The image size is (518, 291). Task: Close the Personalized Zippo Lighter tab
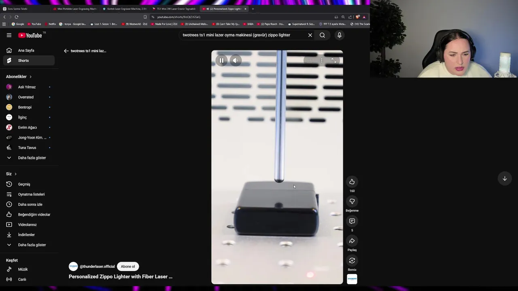click(x=245, y=9)
